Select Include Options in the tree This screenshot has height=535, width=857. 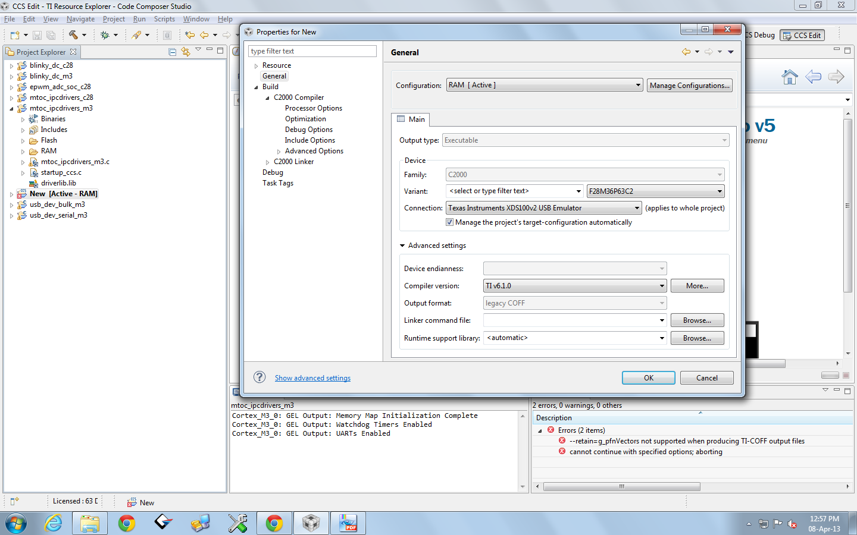point(310,140)
